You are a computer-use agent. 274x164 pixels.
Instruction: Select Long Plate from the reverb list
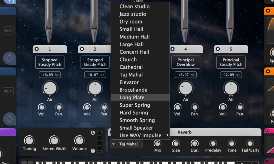tap(140, 97)
